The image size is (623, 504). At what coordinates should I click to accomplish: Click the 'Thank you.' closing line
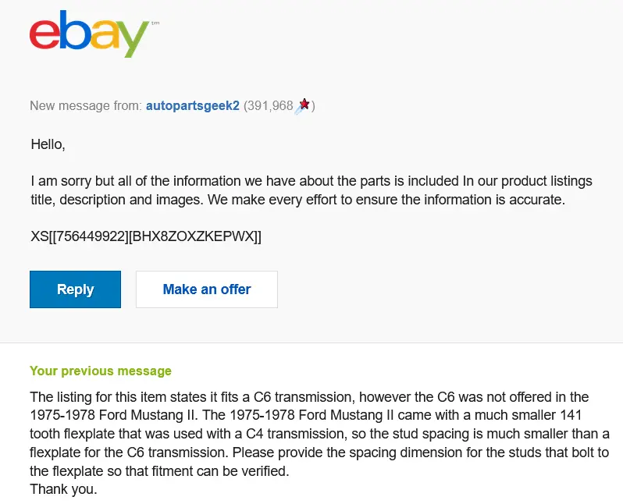coord(63,489)
